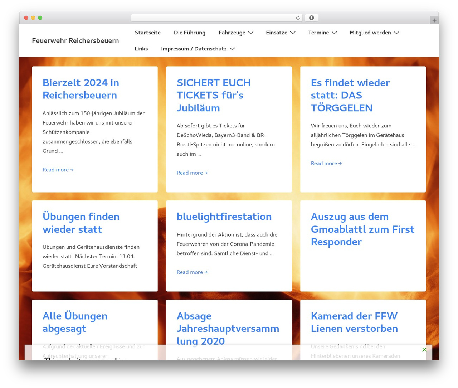Open the Termine menu item
Viewport: 458px width, 388px height.
click(318, 33)
